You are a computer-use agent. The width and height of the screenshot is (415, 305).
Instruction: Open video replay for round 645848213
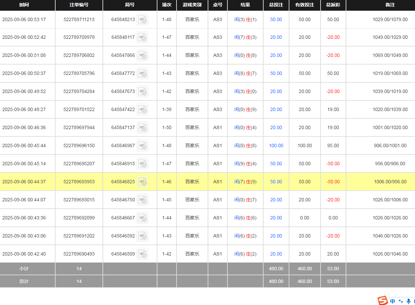(x=142, y=20)
